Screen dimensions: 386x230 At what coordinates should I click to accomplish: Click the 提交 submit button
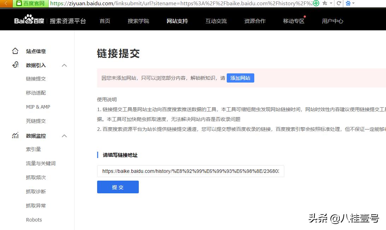[118, 187]
